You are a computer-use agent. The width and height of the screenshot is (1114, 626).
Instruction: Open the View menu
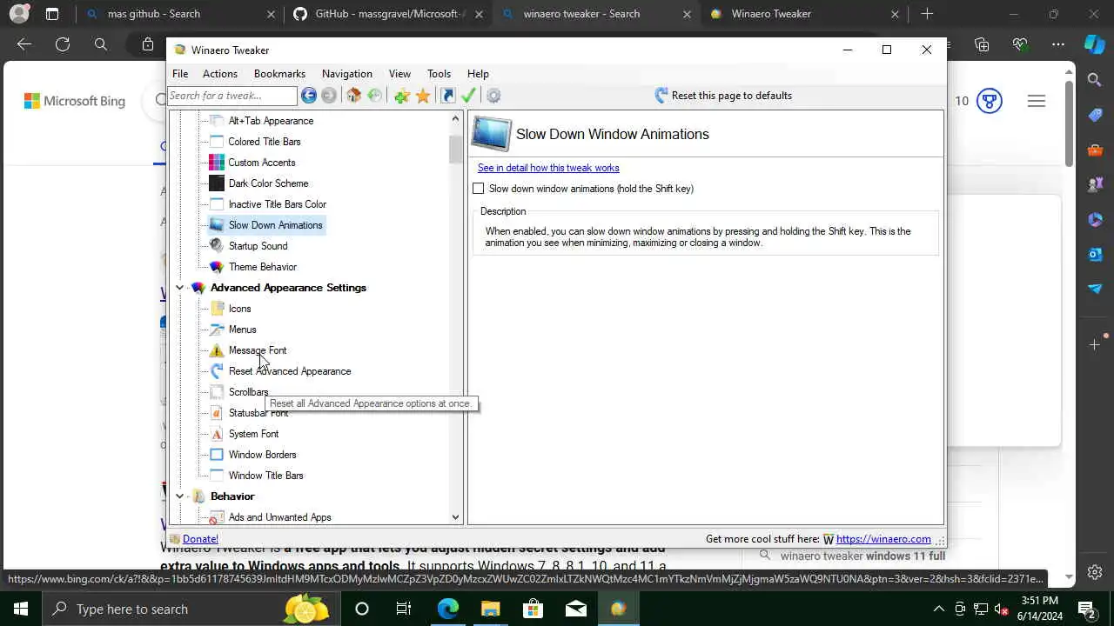coord(399,74)
